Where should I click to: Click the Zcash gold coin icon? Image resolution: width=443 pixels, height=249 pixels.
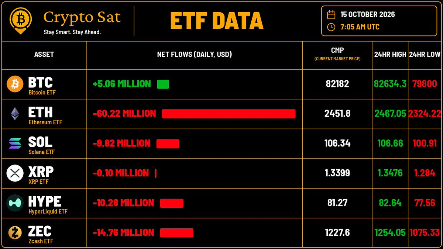pyautogui.click(x=15, y=233)
